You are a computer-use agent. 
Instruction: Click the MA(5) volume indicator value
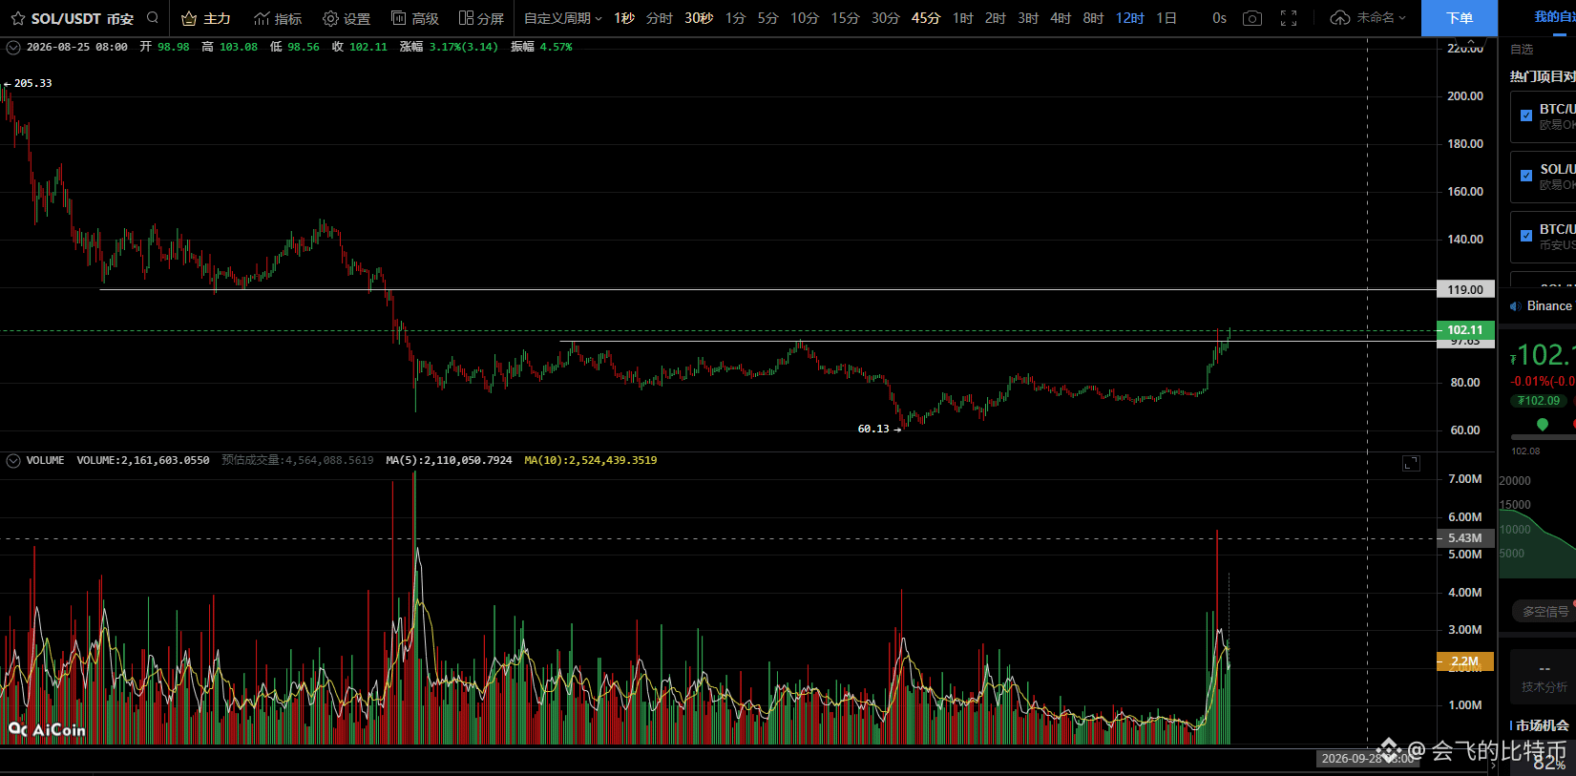449,461
